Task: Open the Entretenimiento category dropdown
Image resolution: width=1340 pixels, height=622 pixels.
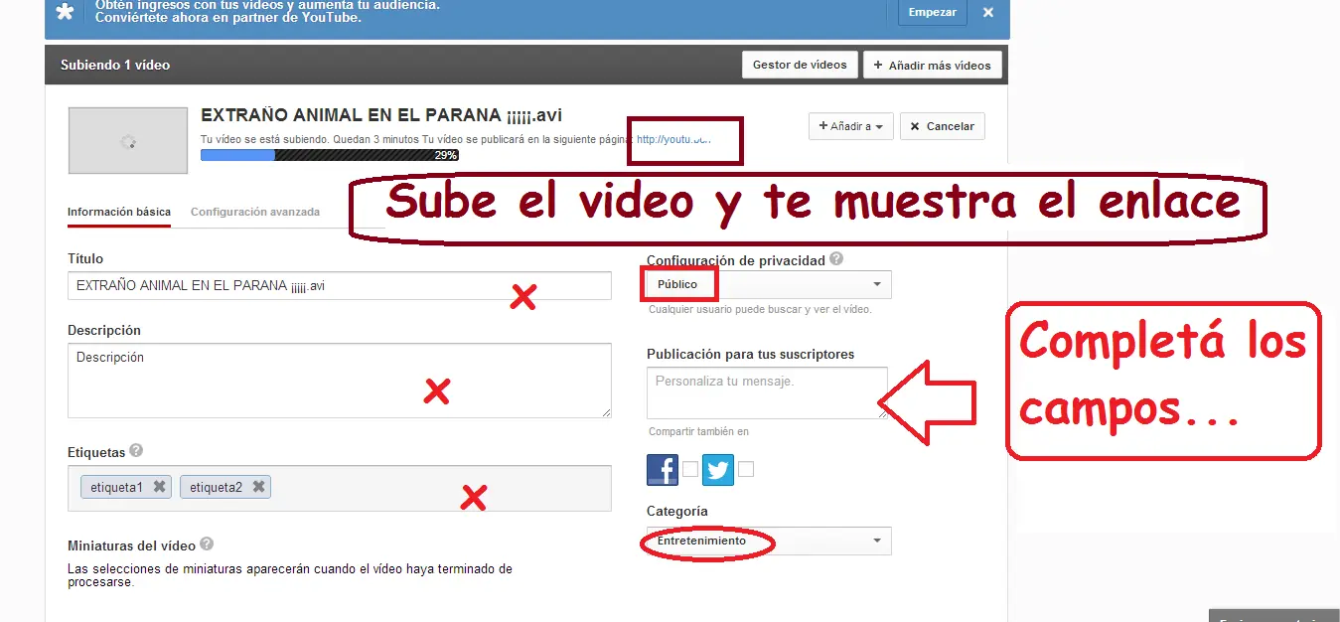Action: tap(769, 541)
